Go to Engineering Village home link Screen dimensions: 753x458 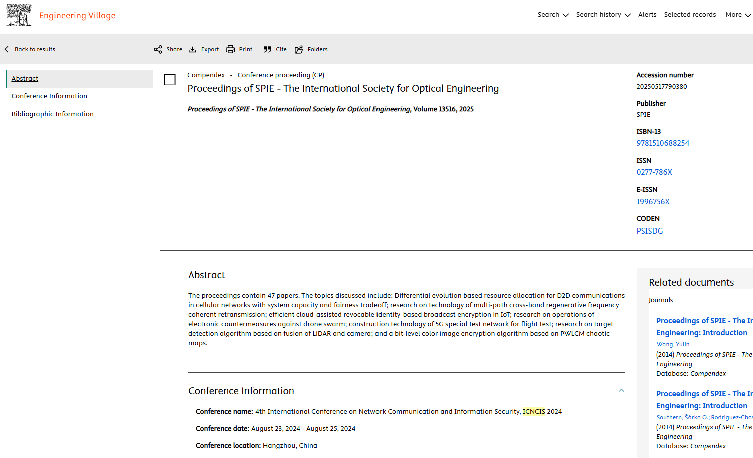[77, 16]
